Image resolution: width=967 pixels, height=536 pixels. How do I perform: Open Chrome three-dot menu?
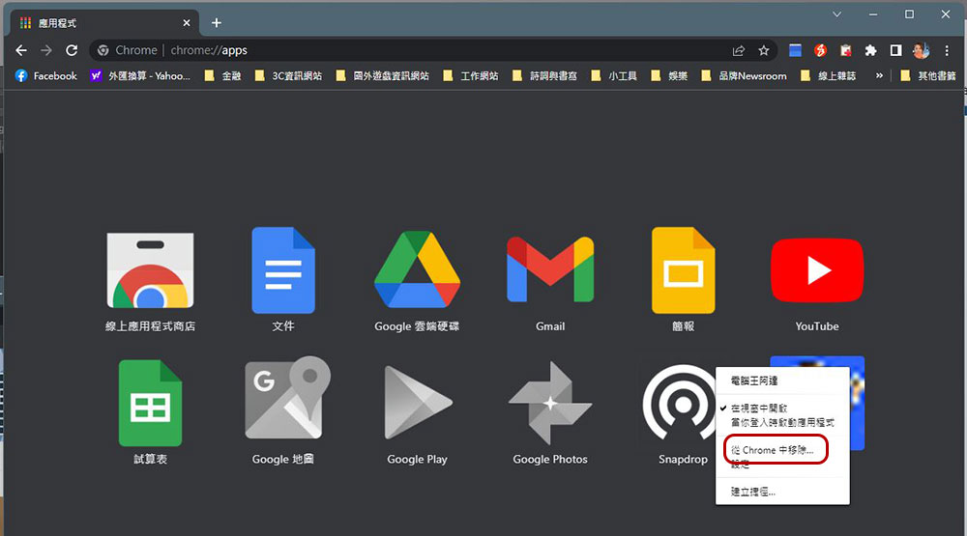click(947, 50)
